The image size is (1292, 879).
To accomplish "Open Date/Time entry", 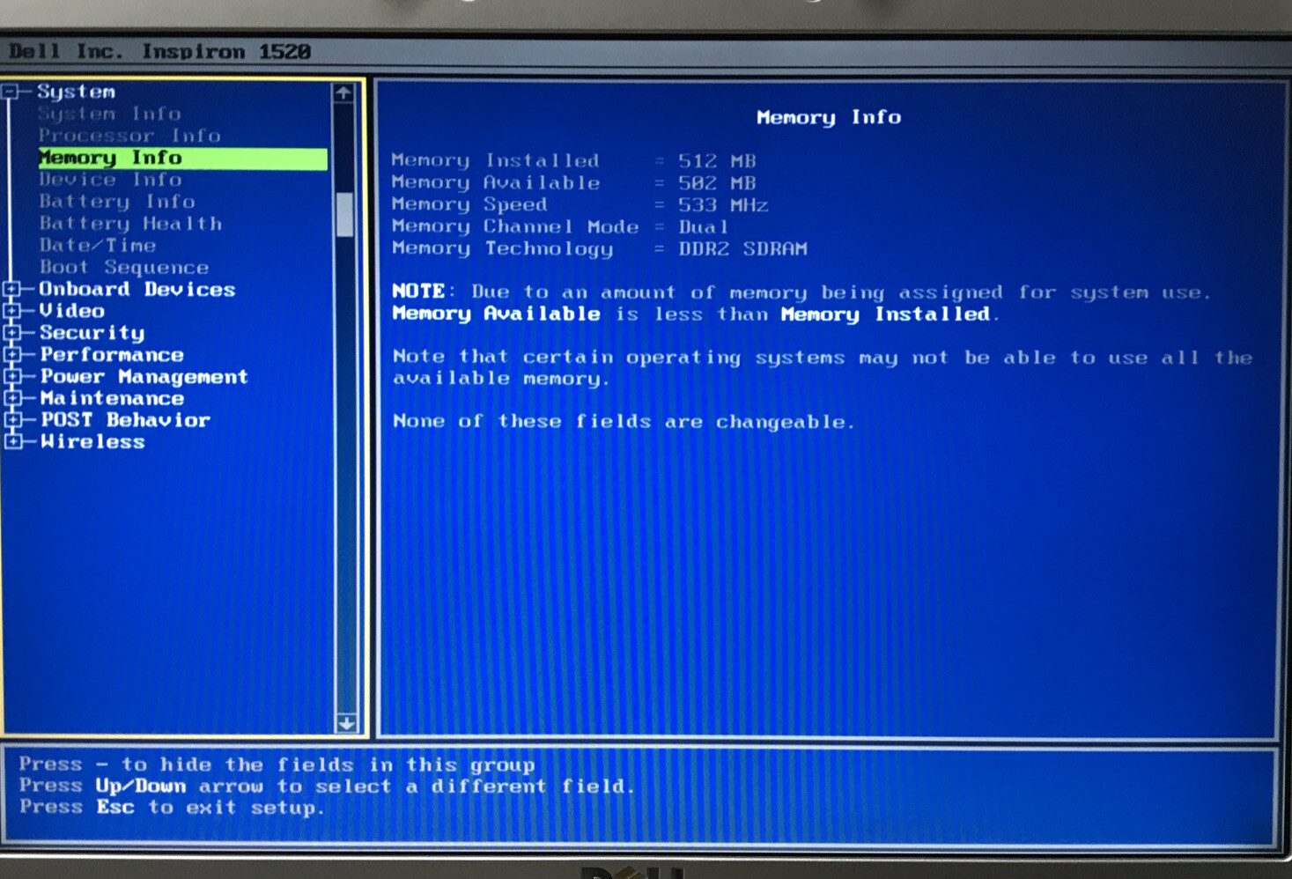I will [98, 246].
